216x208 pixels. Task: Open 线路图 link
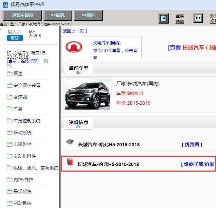click(x=192, y=145)
